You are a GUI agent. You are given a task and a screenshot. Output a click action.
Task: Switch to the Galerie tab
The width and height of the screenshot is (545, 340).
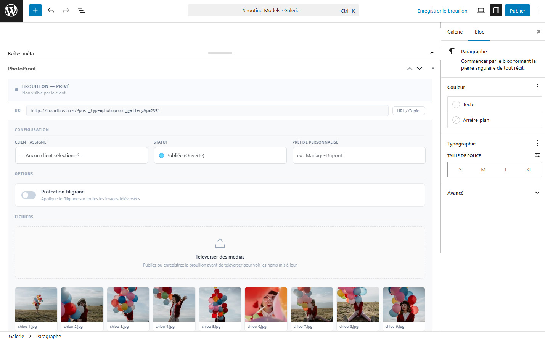[455, 32]
